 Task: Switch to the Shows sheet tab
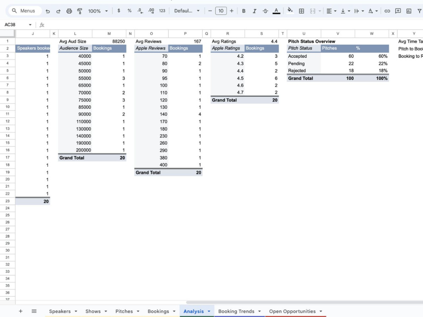93,311
